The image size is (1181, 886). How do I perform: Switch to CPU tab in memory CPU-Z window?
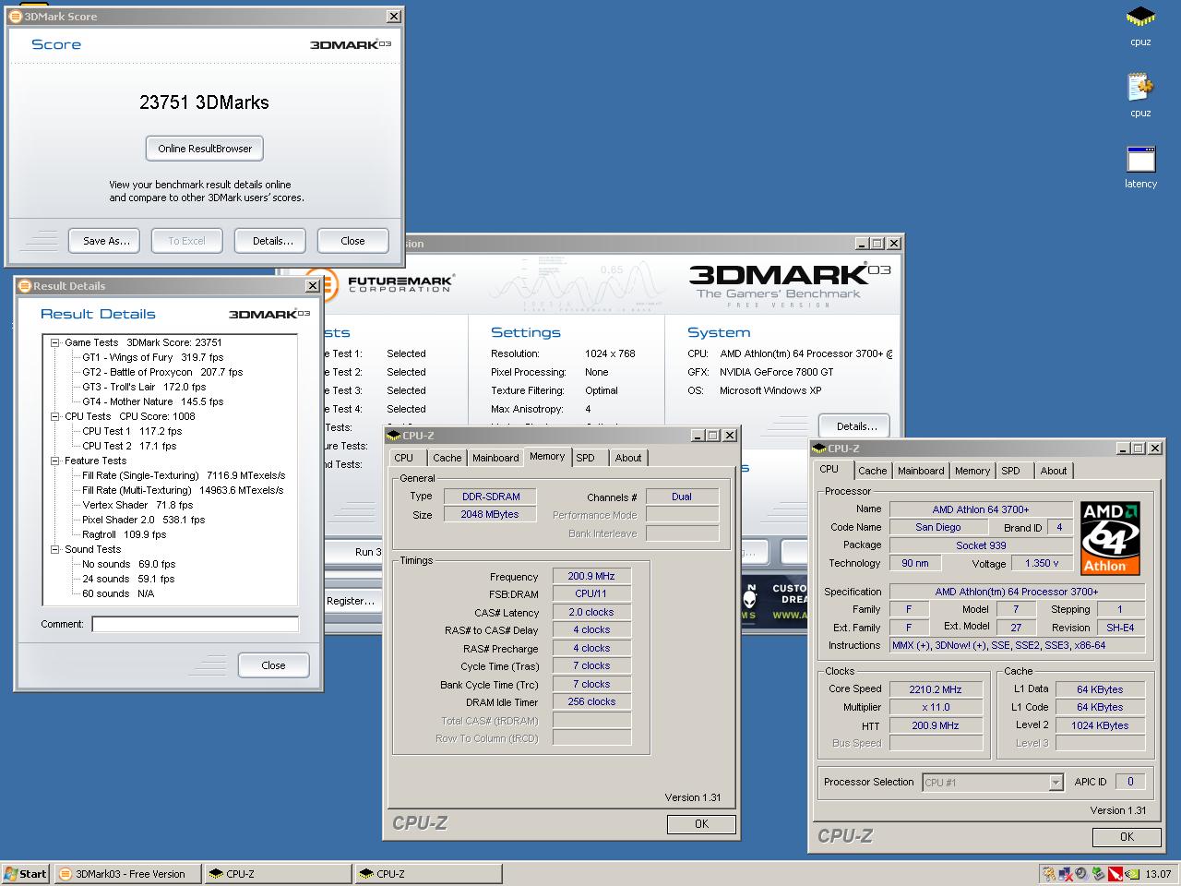click(404, 458)
